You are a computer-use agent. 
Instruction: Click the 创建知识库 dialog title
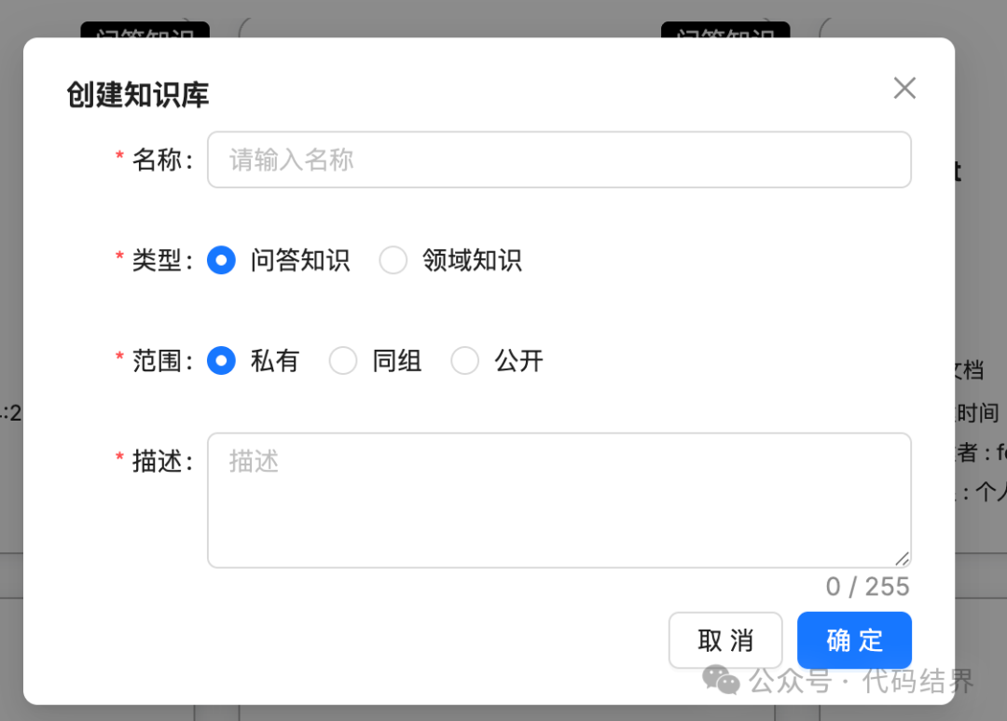coord(138,95)
